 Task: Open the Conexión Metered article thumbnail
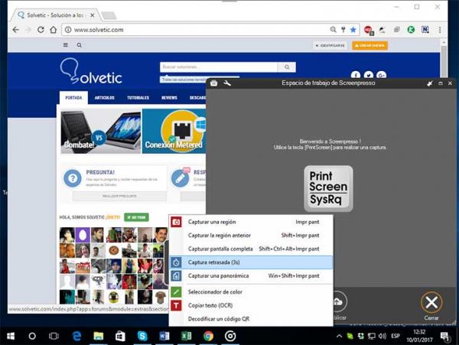pyautogui.click(x=174, y=131)
